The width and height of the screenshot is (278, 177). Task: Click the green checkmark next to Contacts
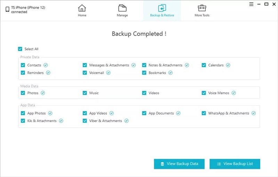click(46, 65)
